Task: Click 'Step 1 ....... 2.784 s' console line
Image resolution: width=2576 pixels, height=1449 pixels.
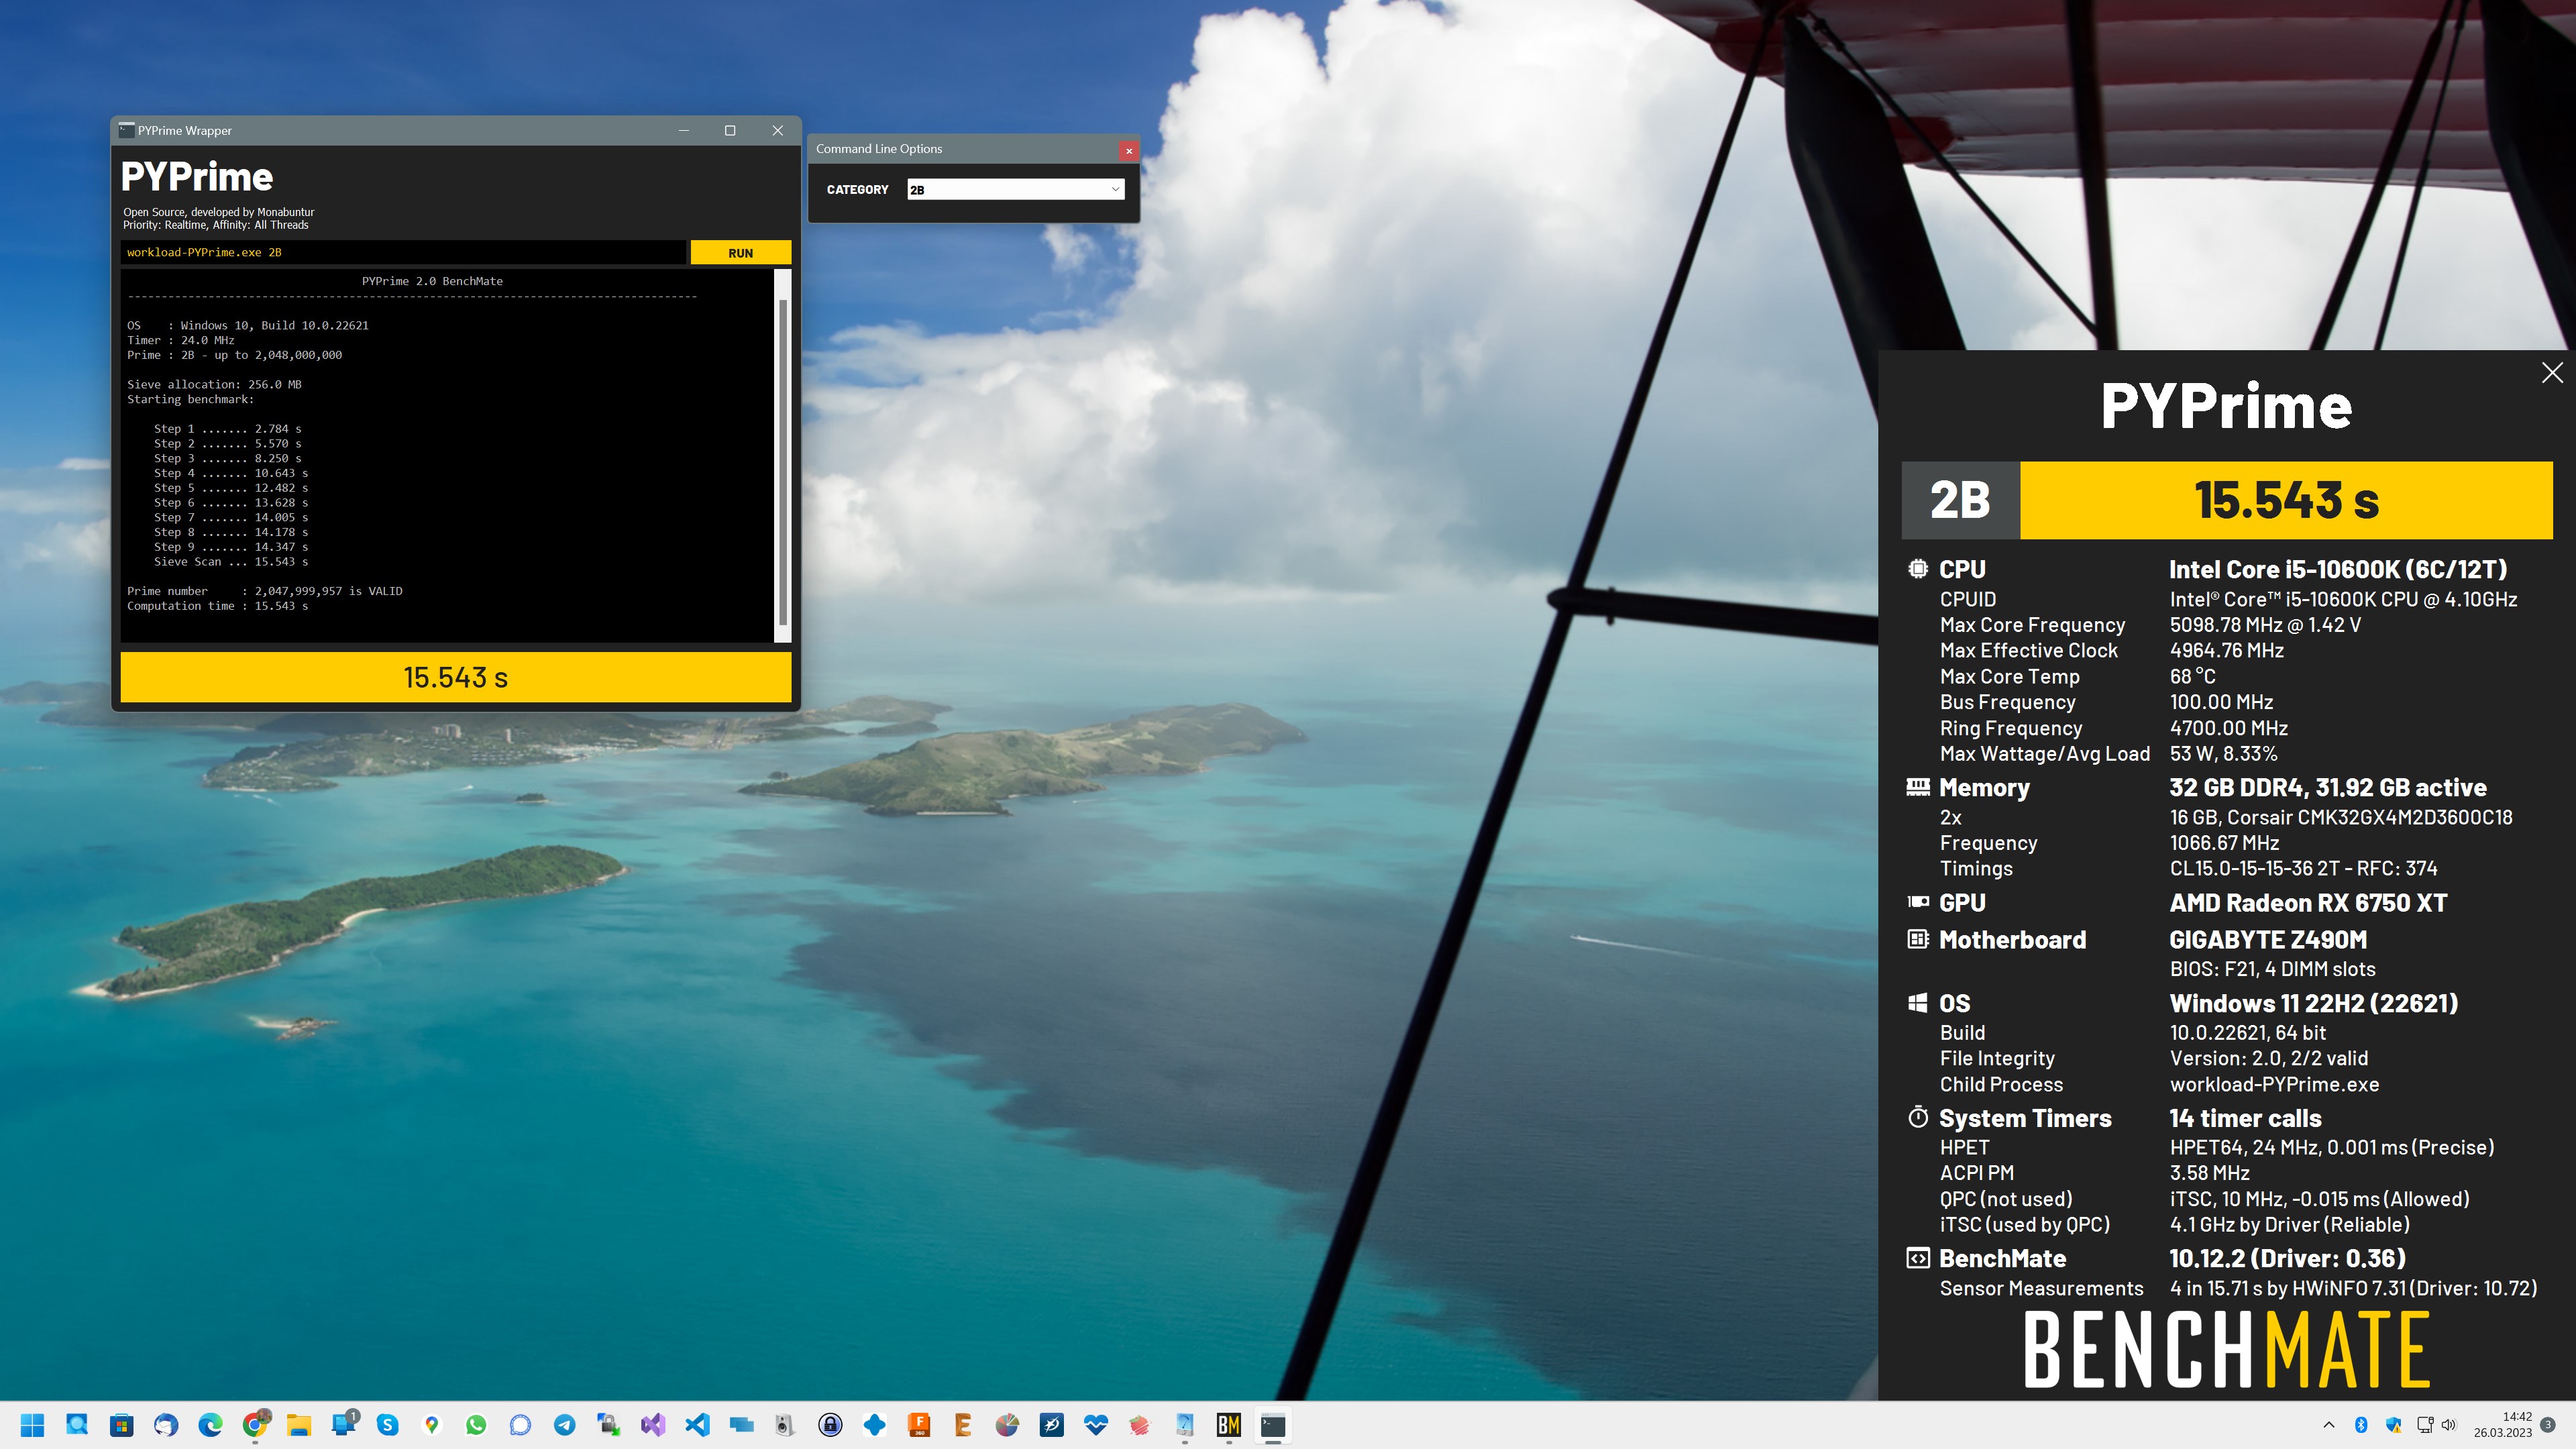Action: pos(227,429)
